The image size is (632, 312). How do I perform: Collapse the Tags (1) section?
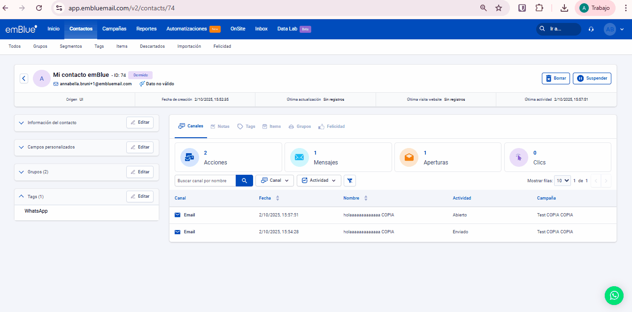coord(21,196)
